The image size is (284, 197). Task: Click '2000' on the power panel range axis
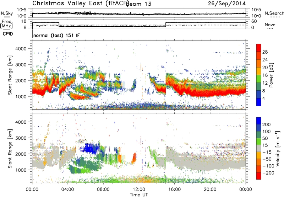[x=21, y=80]
